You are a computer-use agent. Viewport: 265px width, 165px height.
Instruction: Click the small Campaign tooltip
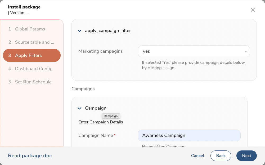click(111, 116)
